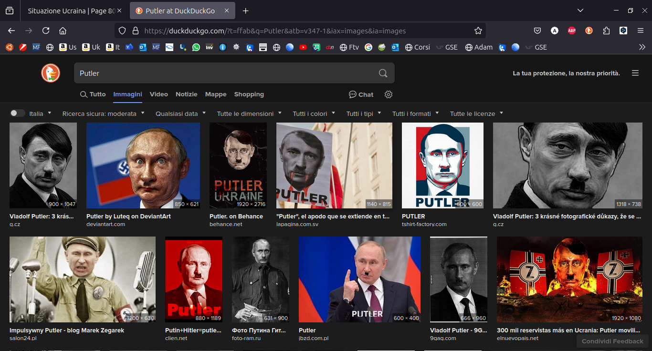
Task: Select the Immagini tab
Action: point(127,94)
